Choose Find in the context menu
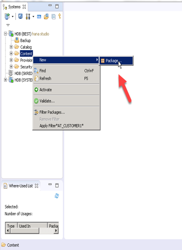 click(x=66, y=71)
